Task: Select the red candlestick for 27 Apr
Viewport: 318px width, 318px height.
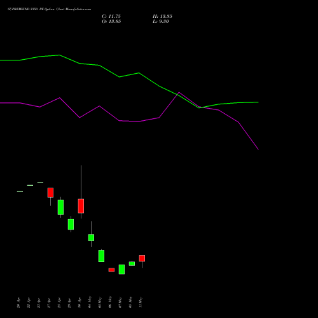Action: point(50,193)
